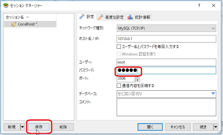The width and height of the screenshot is (223, 135).
Task: Open the 続き button dropdown arrow
Action: [x=216, y=127]
